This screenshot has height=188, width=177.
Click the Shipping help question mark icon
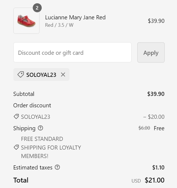(41, 128)
